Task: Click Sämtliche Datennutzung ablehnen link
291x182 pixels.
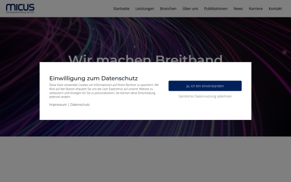Action: [205, 96]
